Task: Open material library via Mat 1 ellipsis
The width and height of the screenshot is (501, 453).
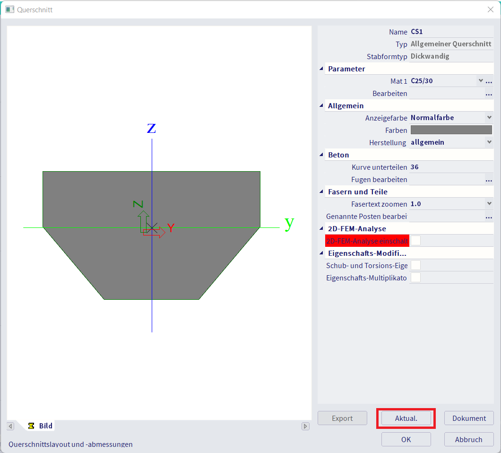Action: 489,81
